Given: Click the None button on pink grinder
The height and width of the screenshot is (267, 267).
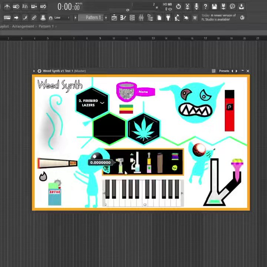Looking at the screenshot, I should pos(143,92).
